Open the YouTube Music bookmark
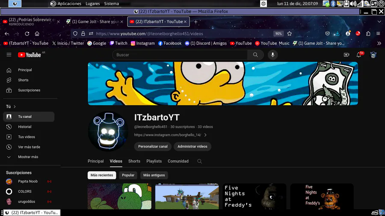 pyautogui.click(x=272, y=44)
